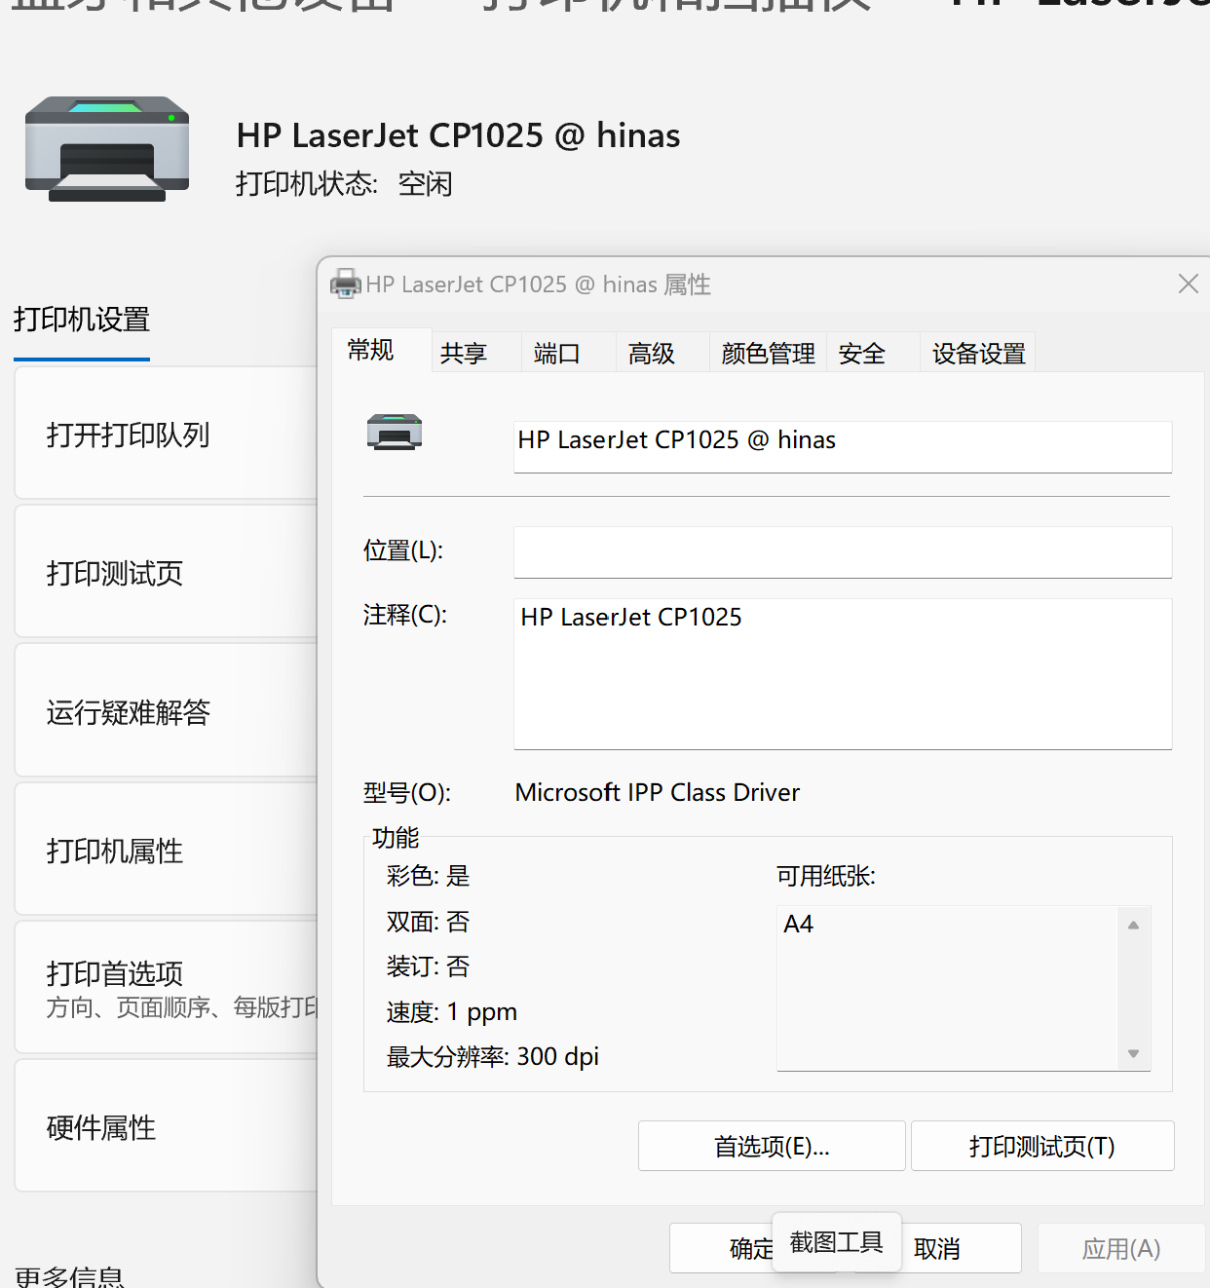The image size is (1210, 1288).
Task: Click the 应用(A) button
Action: [1121, 1248]
